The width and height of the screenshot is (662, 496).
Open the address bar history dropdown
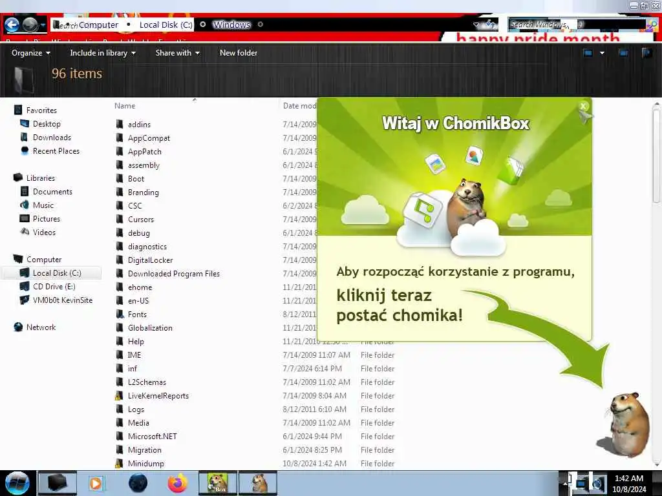[x=476, y=25]
